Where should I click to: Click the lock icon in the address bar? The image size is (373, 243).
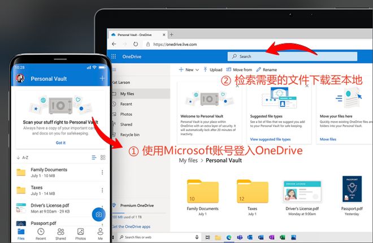pyautogui.click(x=148, y=44)
